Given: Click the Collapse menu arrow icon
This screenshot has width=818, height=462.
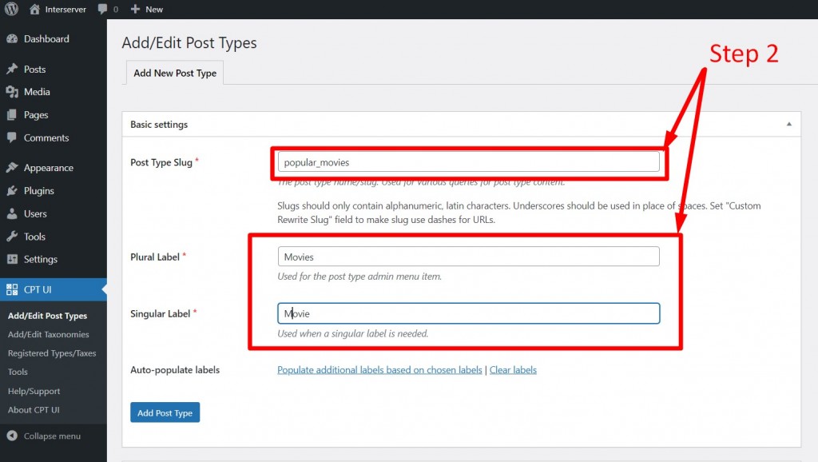Looking at the screenshot, I should [x=12, y=436].
